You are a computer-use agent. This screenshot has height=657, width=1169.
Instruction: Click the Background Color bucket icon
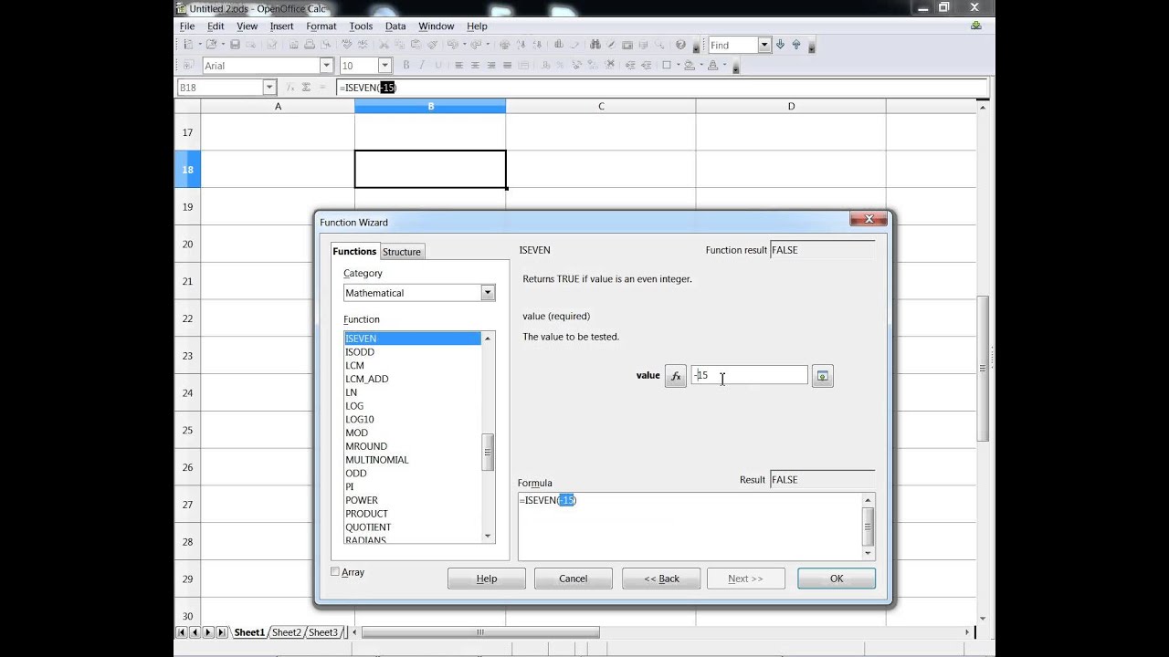point(690,65)
